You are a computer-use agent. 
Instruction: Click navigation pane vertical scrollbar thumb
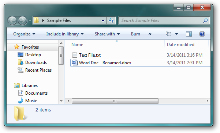[x=61, y=56]
